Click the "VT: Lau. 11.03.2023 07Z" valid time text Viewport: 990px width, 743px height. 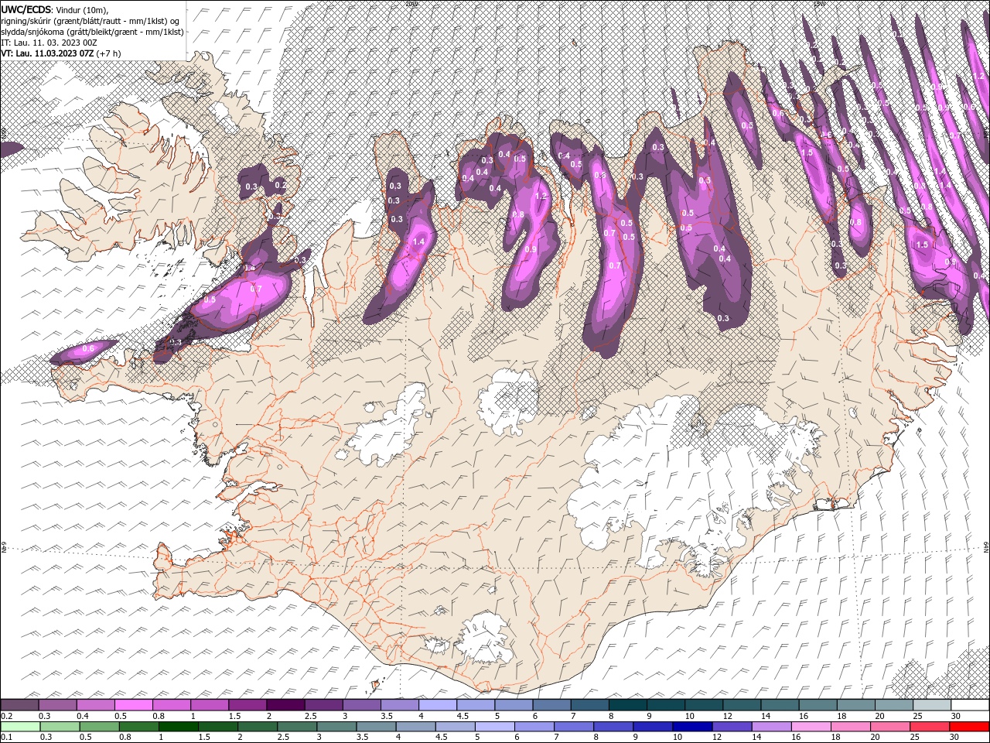point(47,53)
